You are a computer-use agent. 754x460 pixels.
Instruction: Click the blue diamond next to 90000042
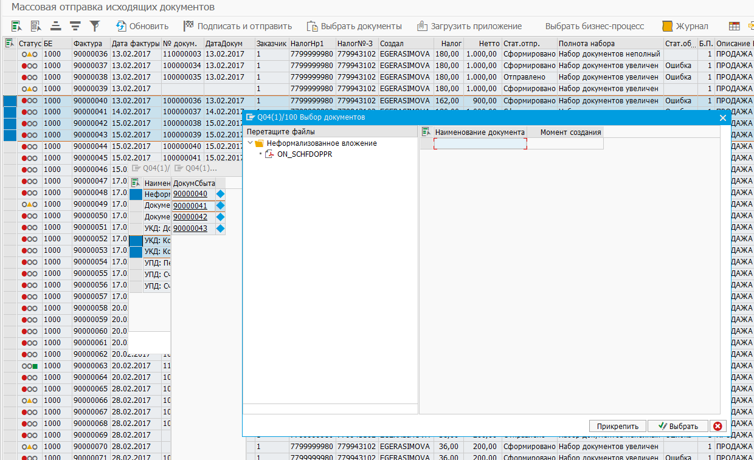click(x=220, y=217)
